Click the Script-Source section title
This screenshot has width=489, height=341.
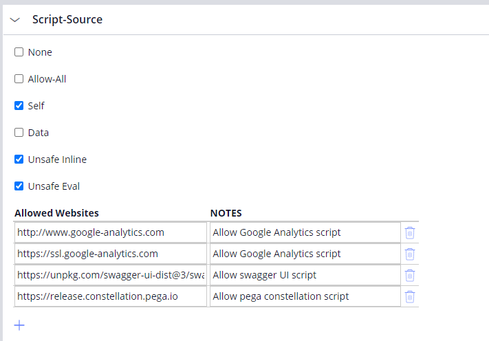[67, 20]
